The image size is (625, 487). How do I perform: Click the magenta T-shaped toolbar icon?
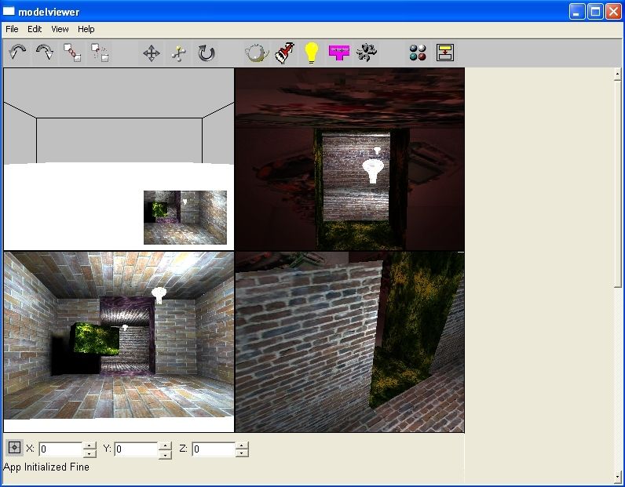339,53
